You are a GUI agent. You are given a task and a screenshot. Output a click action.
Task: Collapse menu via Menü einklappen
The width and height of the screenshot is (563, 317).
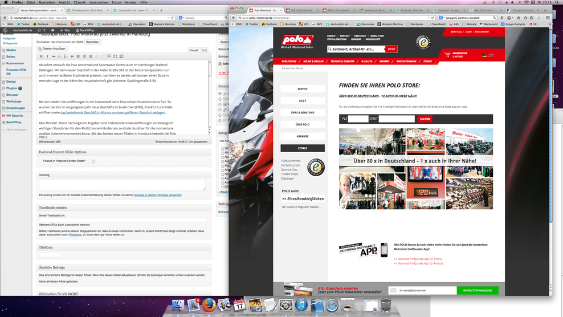[x=14, y=129]
